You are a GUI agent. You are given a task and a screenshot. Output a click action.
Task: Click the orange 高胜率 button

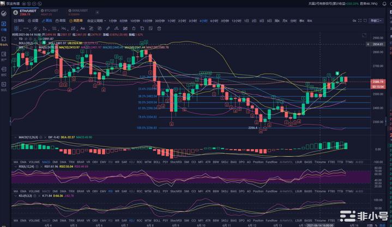76,21
